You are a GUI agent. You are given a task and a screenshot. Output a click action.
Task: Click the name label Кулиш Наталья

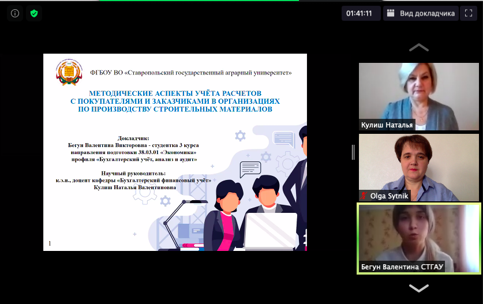pos(387,125)
